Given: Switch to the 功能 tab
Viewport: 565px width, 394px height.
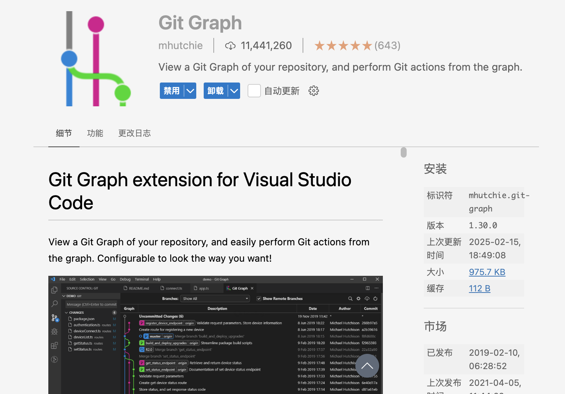Looking at the screenshot, I should [x=95, y=133].
